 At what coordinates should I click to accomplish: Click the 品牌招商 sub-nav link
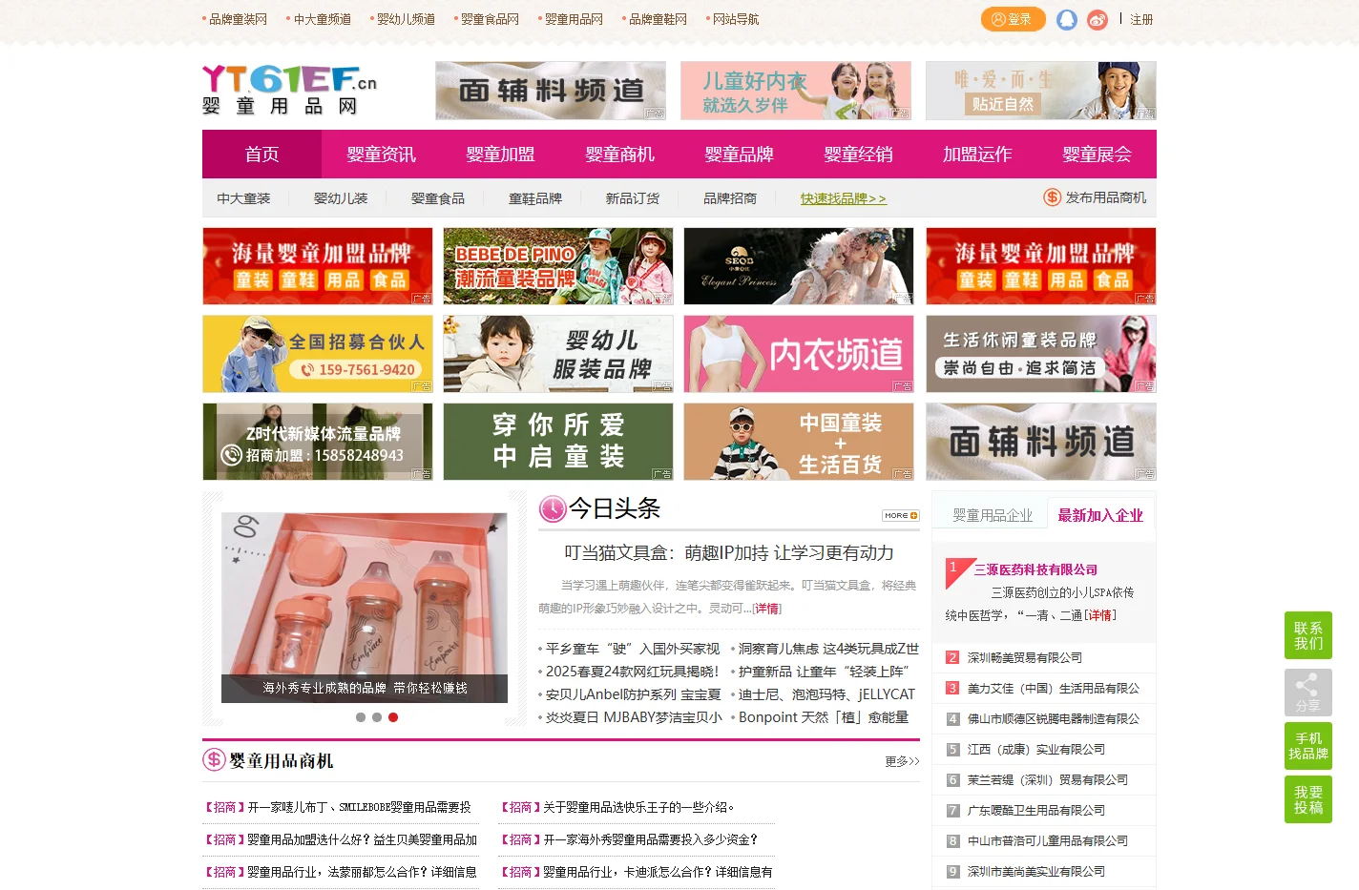tap(730, 198)
